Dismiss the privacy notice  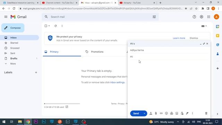(194, 38)
